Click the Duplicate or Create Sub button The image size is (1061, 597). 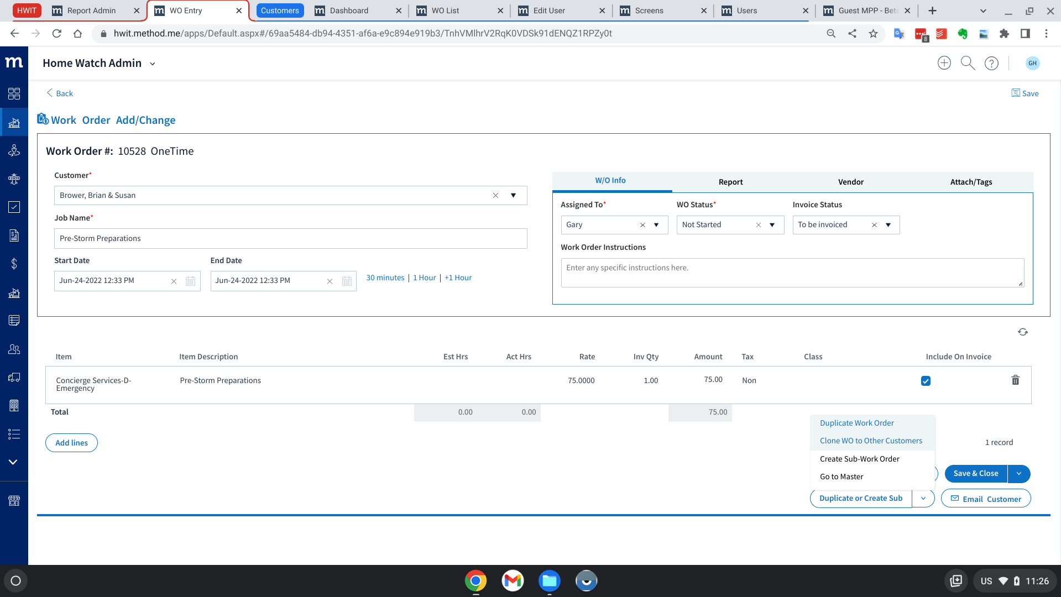pos(861,498)
